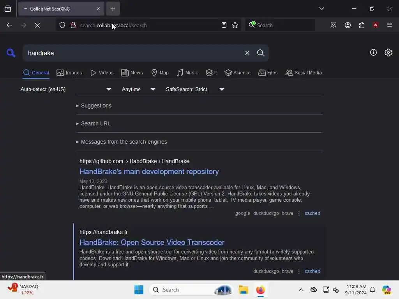Switch to Science category
This screenshot has height=299, width=399.
(x=237, y=73)
